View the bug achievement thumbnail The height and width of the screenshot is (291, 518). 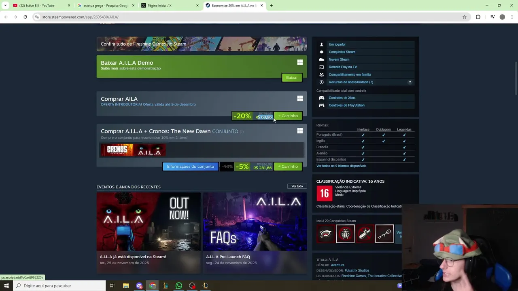pos(345,234)
